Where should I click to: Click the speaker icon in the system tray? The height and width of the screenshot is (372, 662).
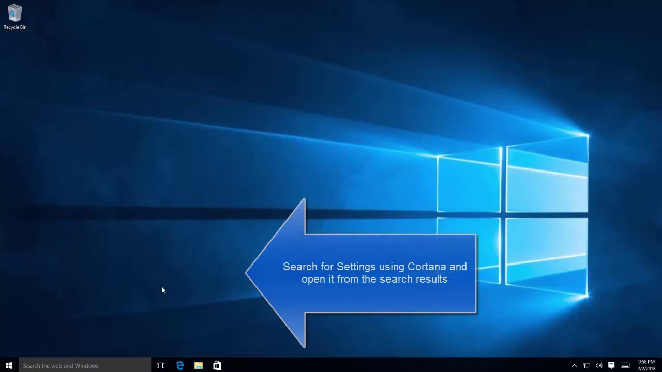tap(599, 365)
